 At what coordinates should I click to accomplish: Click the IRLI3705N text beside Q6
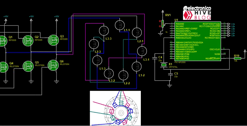pyautogui.click(x=64, y=64)
